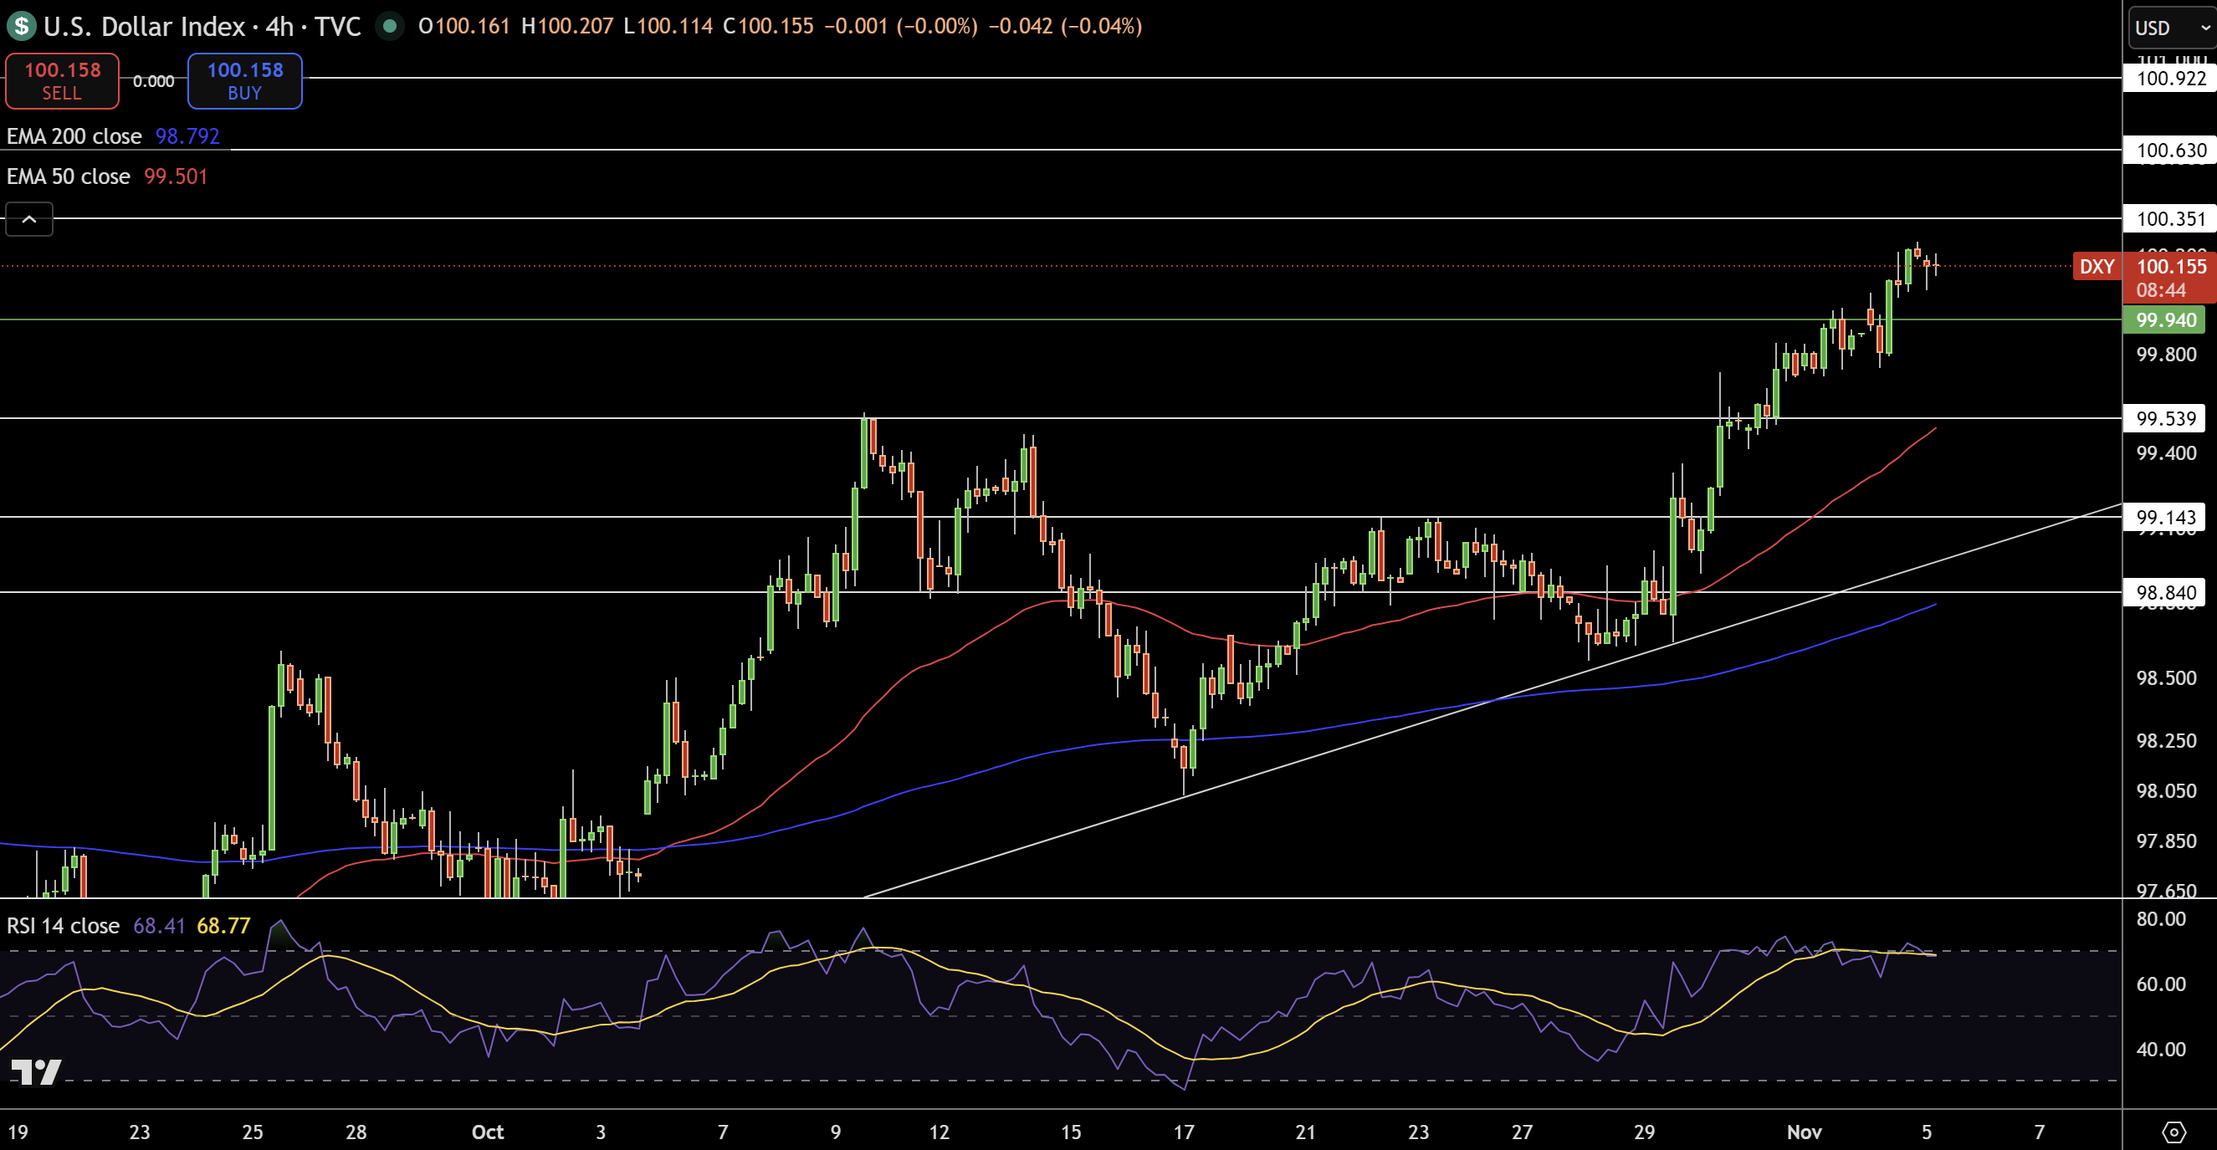Viewport: 2217px width, 1150px height.
Task: Select the RSI 14 close pane label
Action: pyautogui.click(x=61, y=927)
